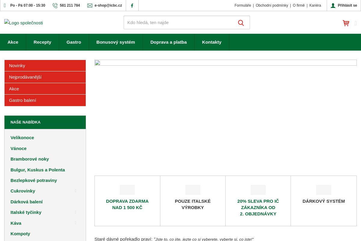Open the Bonusový systém menu item
This screenshot has height=241, width=361.
(x=116, y=42)
